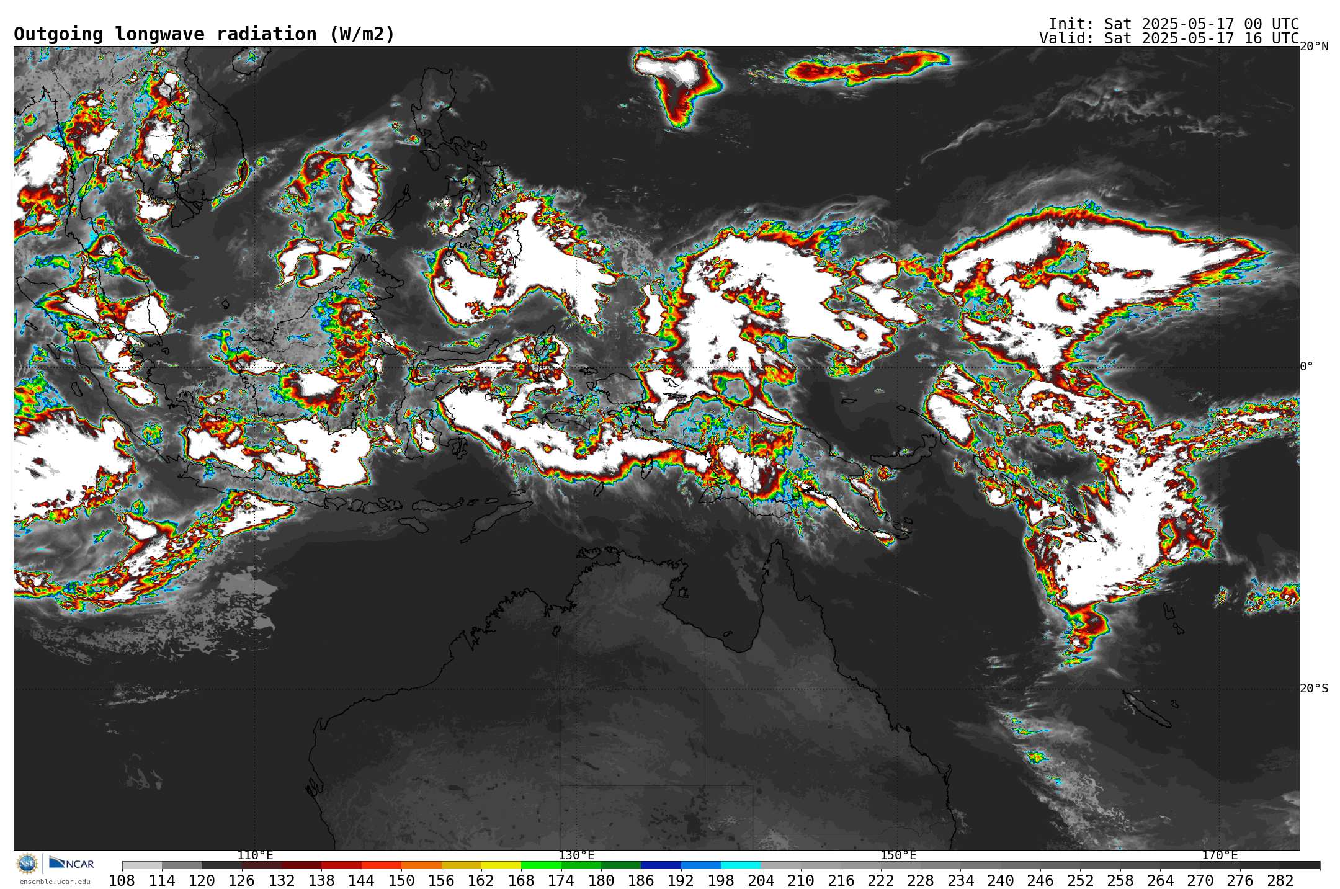Pick the dark blue swatch between 186 and 192
This screenshot has height=889, width=1340.
click(661, 865)
